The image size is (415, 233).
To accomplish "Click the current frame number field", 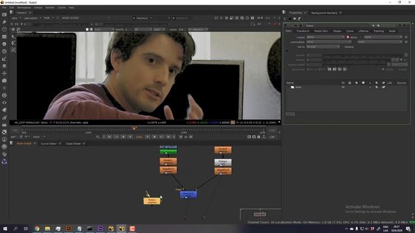I will (x=139, y=137).
